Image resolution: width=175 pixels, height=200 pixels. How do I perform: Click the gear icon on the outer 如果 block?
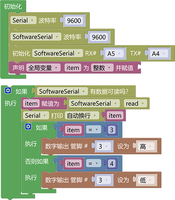8,91
